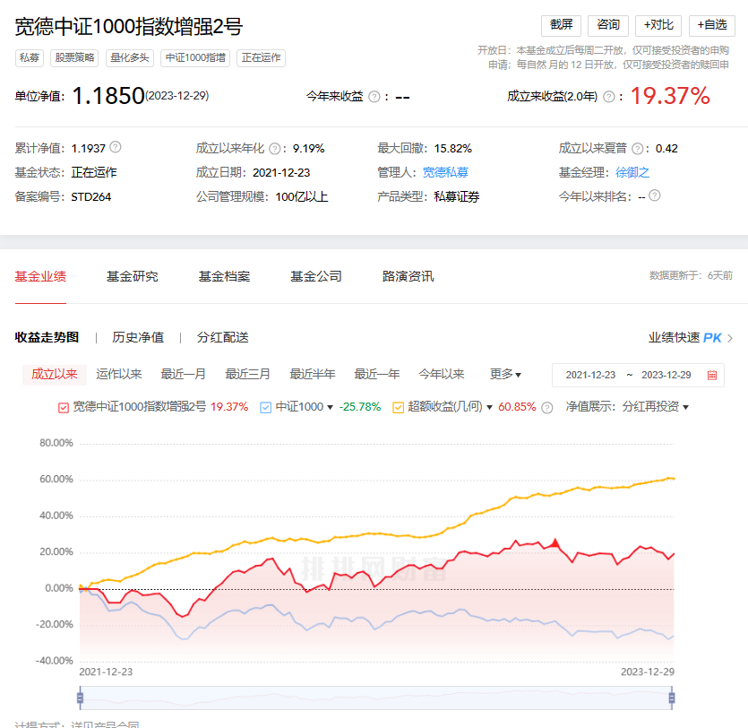The height and width of the screenshot is (728, 748).
Task: Switch to 基金档案 tab
Action: (x=224, y=276)
